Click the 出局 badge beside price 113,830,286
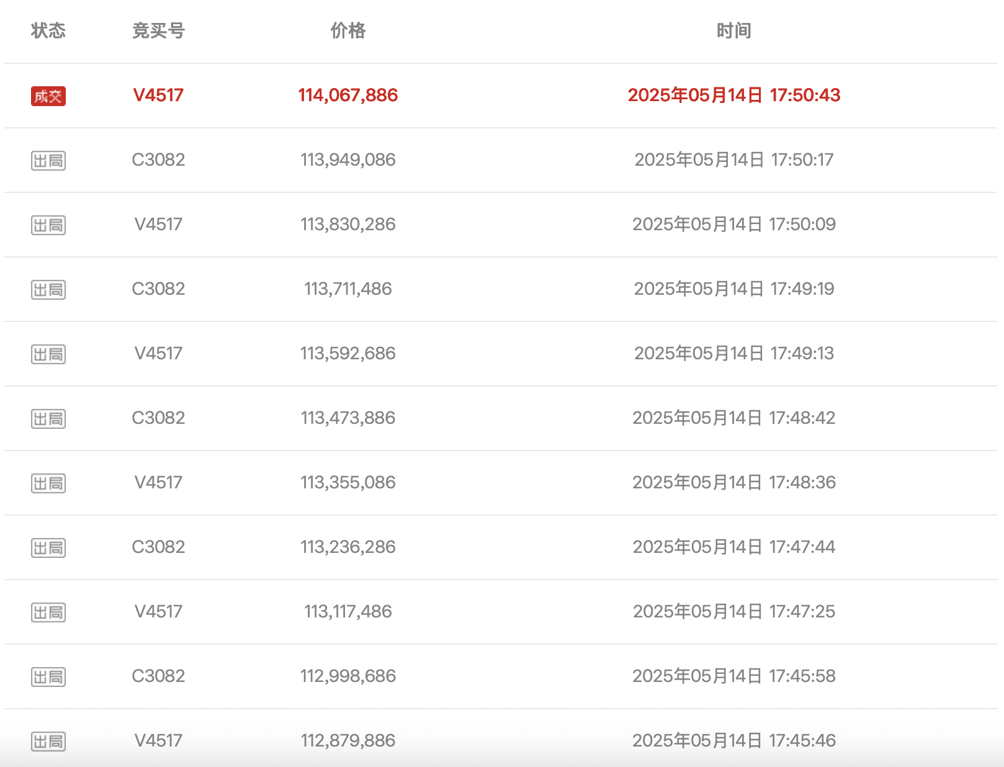This screenshot has width=1004, height=767. coord(48,225)
